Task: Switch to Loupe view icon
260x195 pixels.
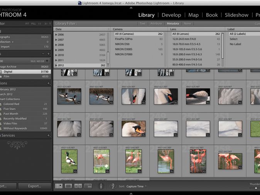Action: tap(68, 186)
